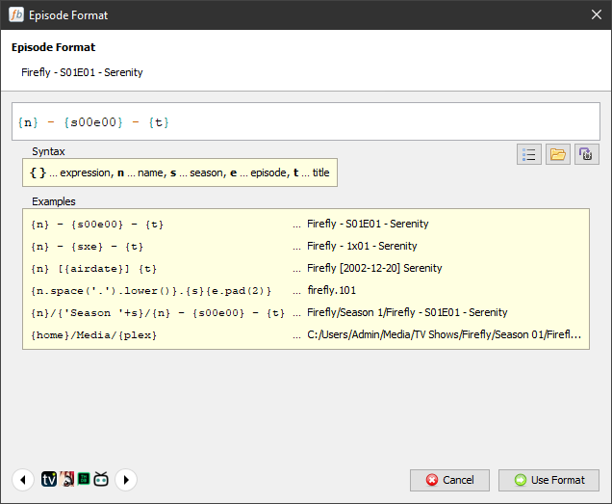This screenshot has width=612, height=504.
Task: Close the Episode Format window
Action: pos(596,14)
